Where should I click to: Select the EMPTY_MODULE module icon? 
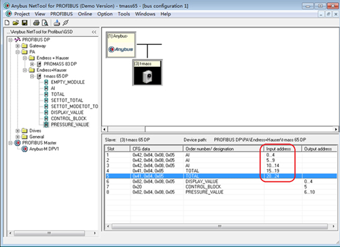coord(46,82)
